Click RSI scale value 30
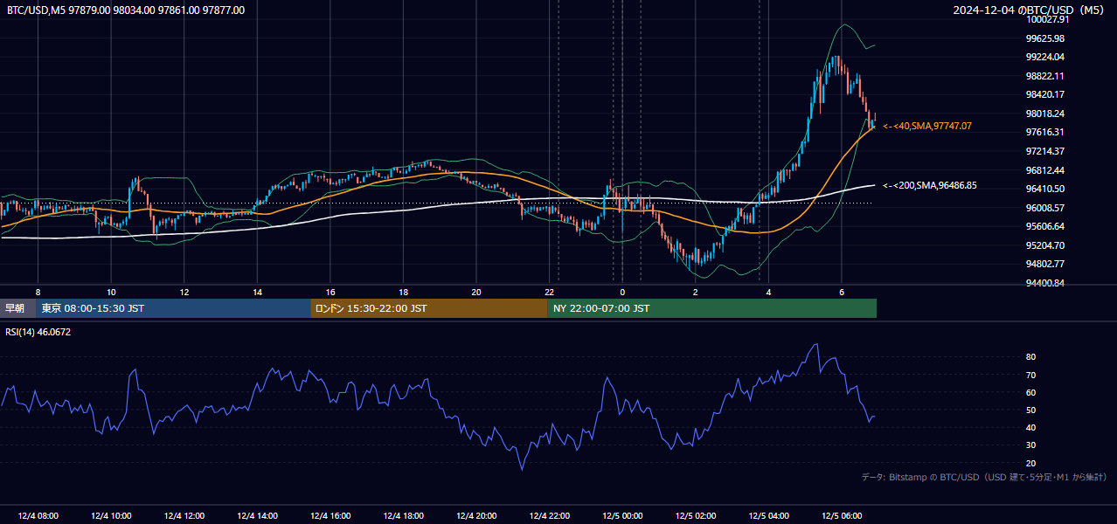This screenshot has width=1117, height=524. click(1031, 445)
